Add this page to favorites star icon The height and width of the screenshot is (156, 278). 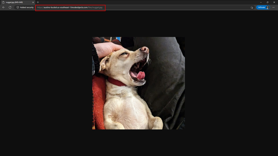251,7
